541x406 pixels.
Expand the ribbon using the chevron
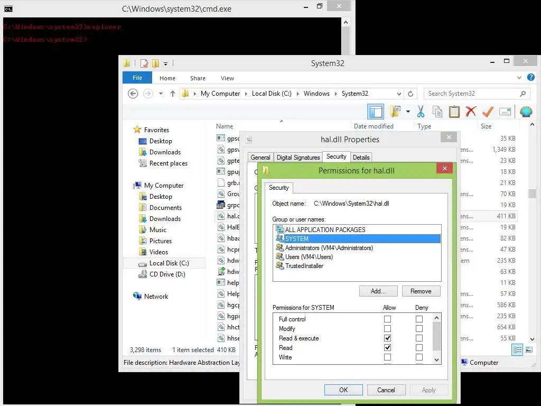tap(519, 78)
